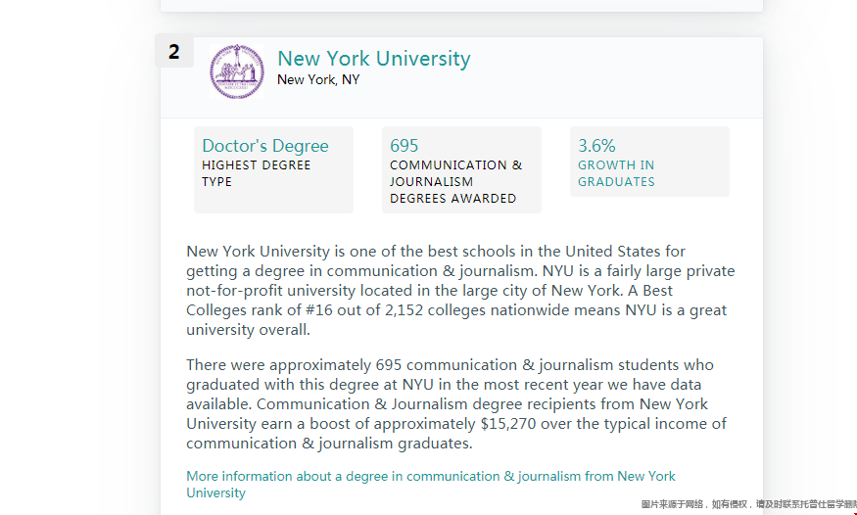Viewport: 857px width, 515px height.
Task: Click the HIGHEST DEGREE TYPE label
Action: tap(256, 173)
